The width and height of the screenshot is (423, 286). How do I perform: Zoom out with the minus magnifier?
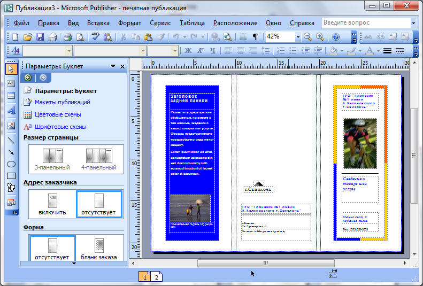tap(307, 37)
